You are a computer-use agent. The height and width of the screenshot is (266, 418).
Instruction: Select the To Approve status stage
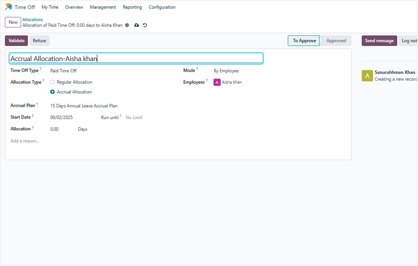coord(304,41)
